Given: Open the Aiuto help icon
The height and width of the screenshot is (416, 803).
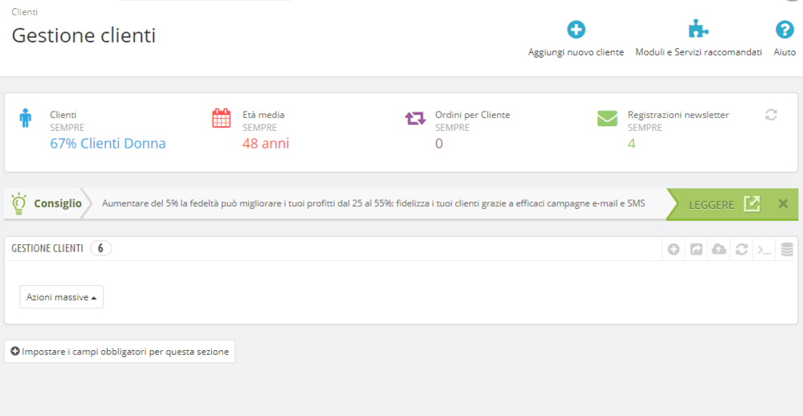Looking at the screenshot, I should 785,30.
